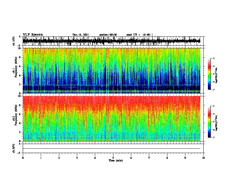Click the ch.2 spectrogram panel
Image resolution: width=229 pixels, height=177 pixels.
point(112,119)
